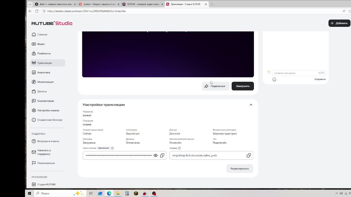Click the Вопросы и ответы question icon
The image size is (351, 197).
coord(34,141)
